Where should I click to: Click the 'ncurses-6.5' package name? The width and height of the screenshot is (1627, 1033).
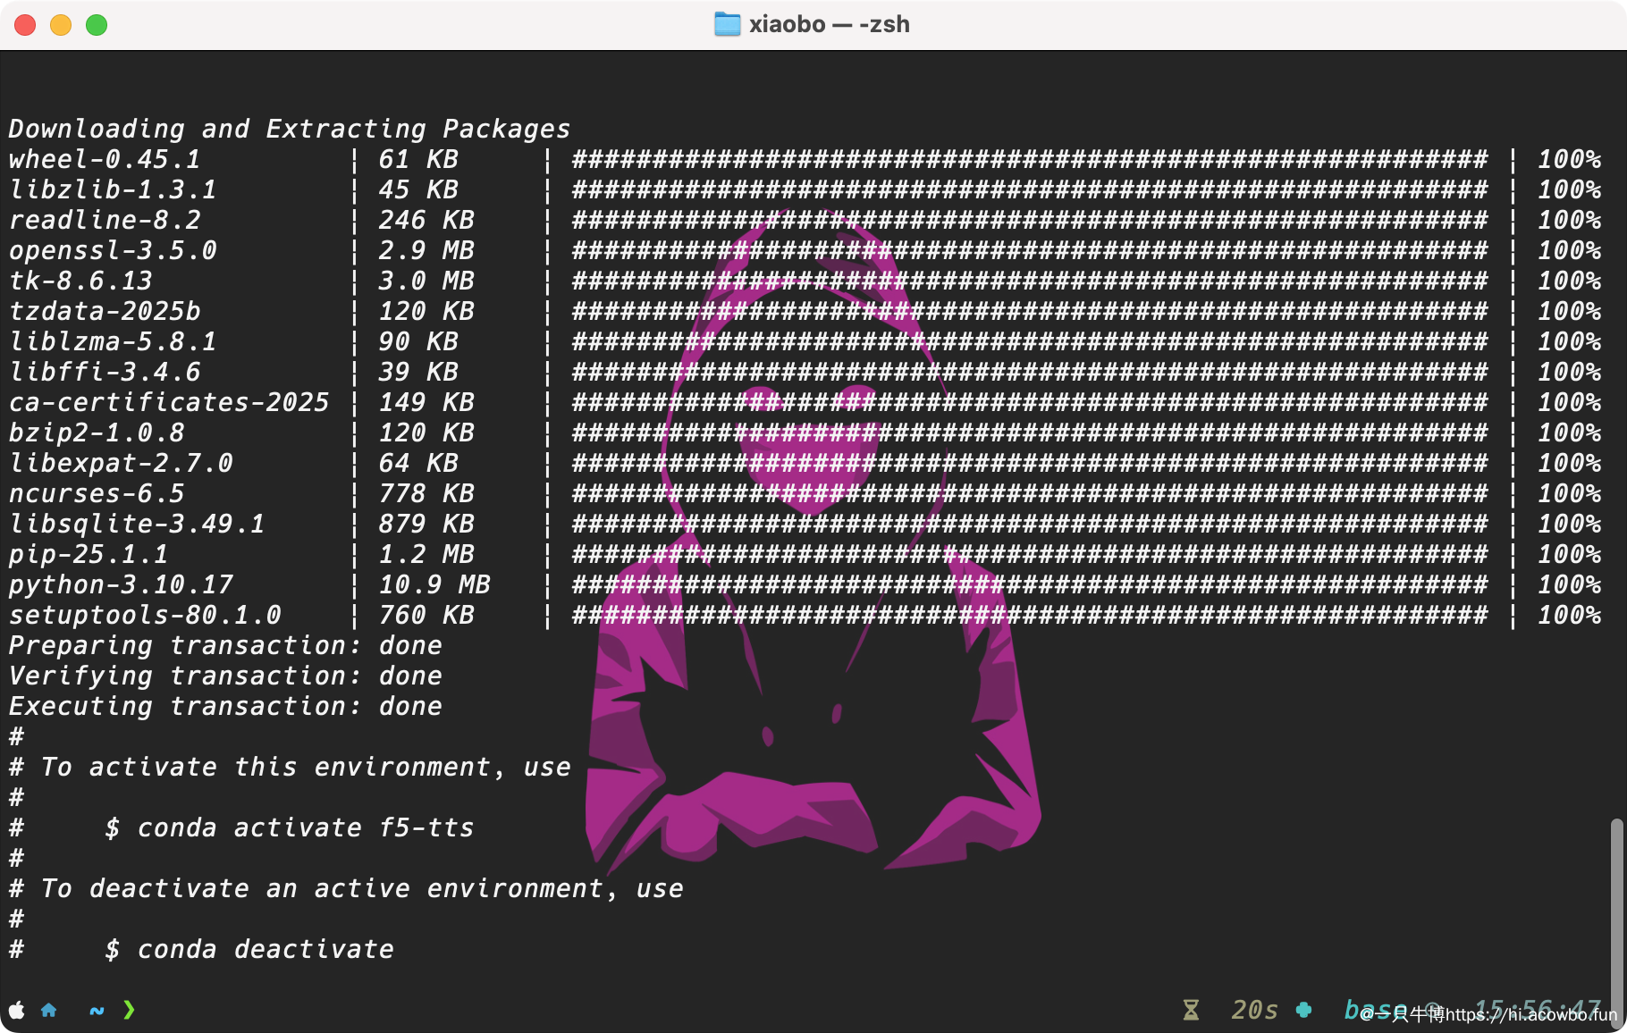coord(97,493)
